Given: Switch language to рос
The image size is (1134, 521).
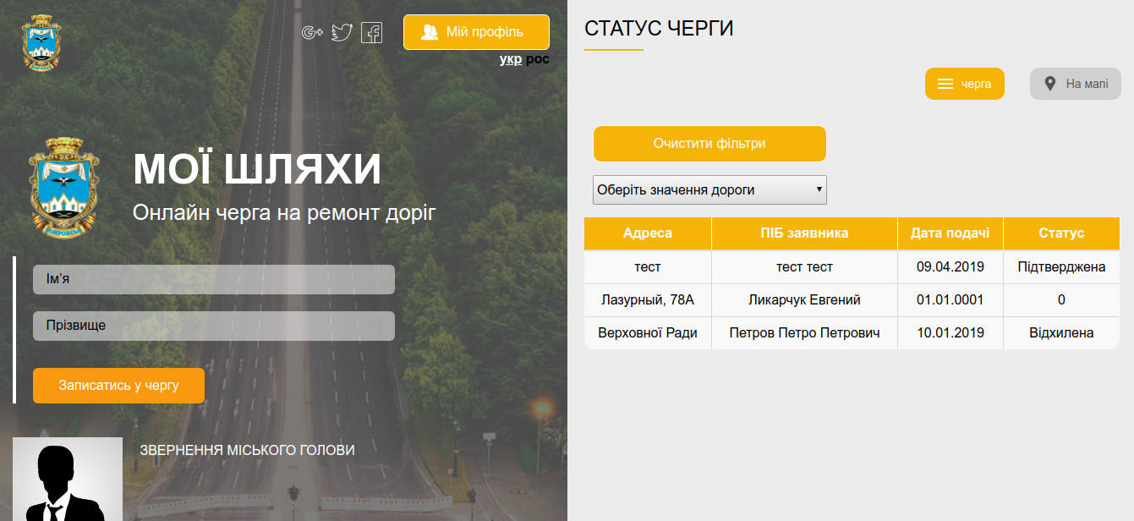Looking at the screenshot, I should (538, 59).
